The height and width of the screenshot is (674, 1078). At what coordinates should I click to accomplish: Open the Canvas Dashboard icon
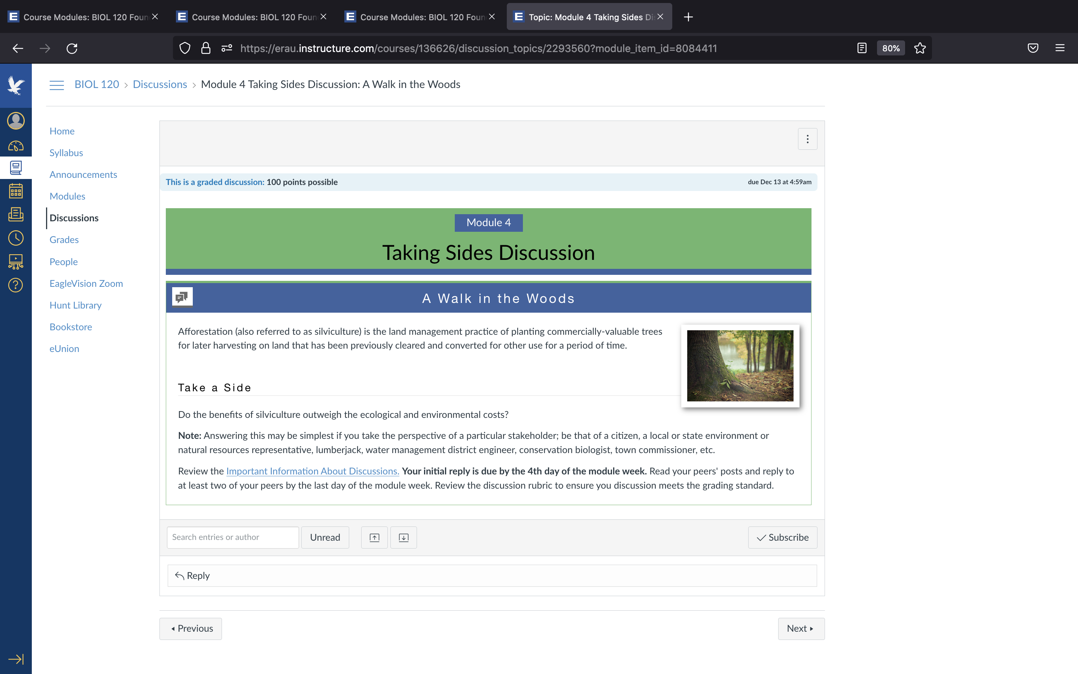click(16, 146)
